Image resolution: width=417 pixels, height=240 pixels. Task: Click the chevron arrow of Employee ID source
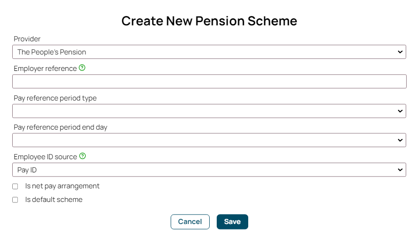click(400, 170)
